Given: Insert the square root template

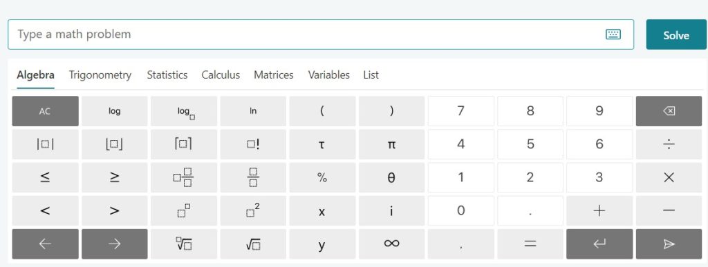Looking at the screenshot, I should pos(253,244).
